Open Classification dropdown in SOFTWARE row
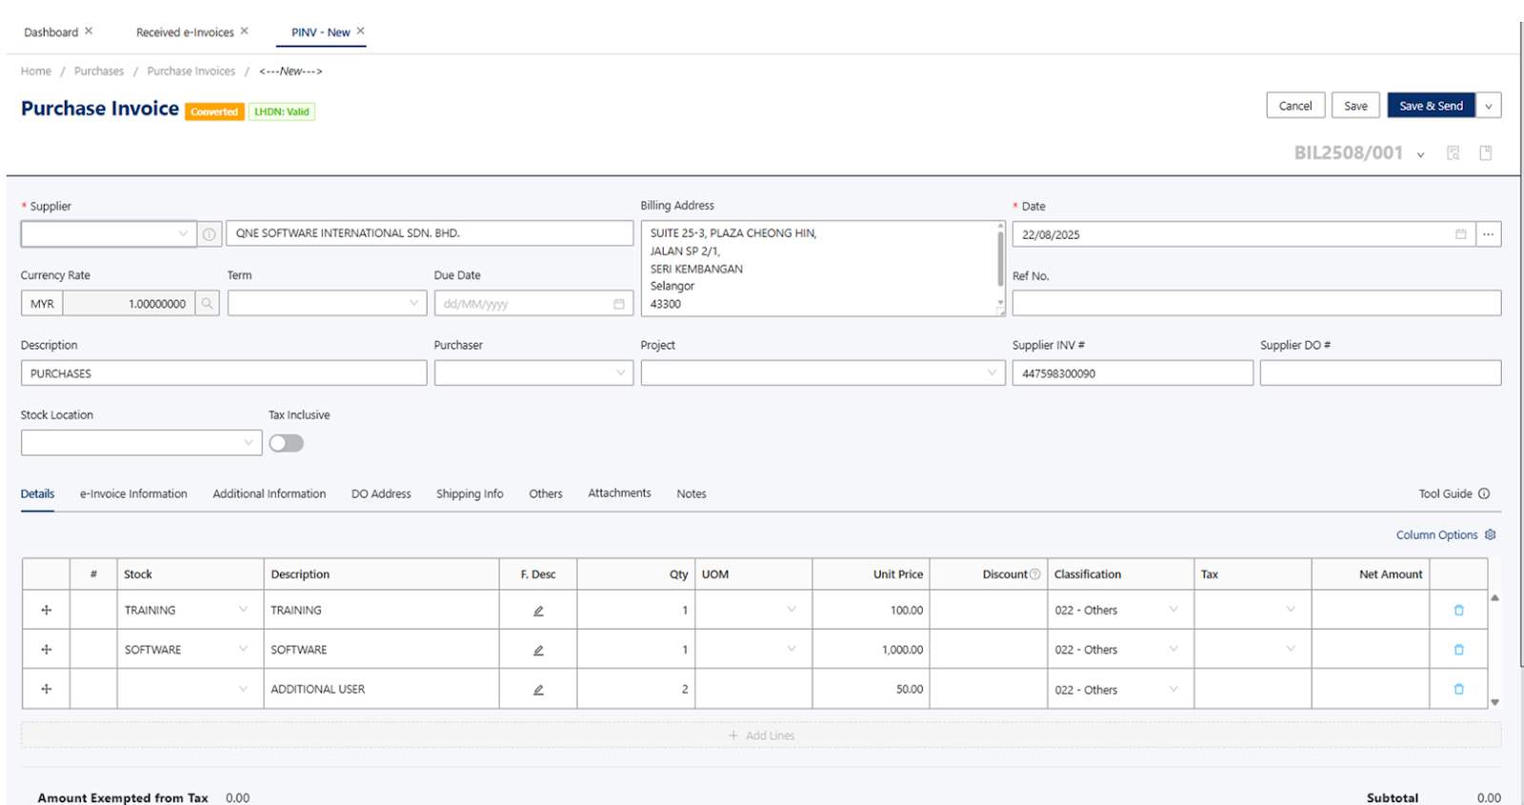The width and height of the screenshot is (1524, 805). 1173,649
